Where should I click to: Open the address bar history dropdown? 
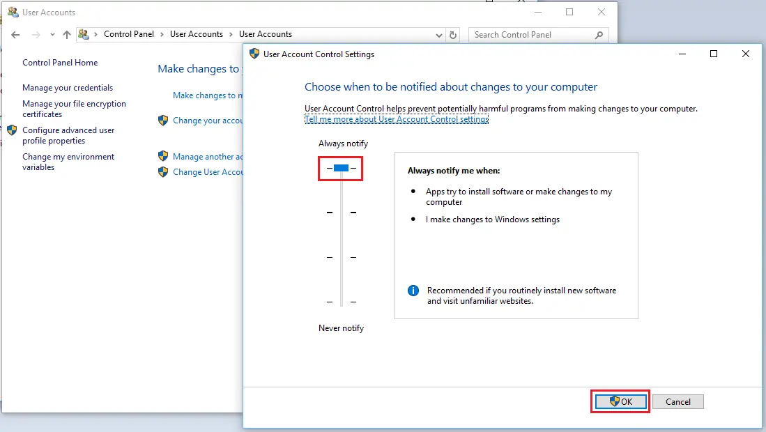click(x=438, y=35)
